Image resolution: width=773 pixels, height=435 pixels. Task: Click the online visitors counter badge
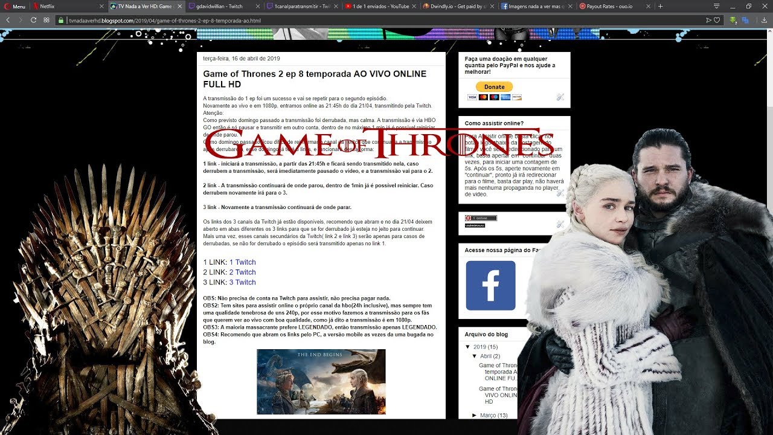(x=481, y=218)
